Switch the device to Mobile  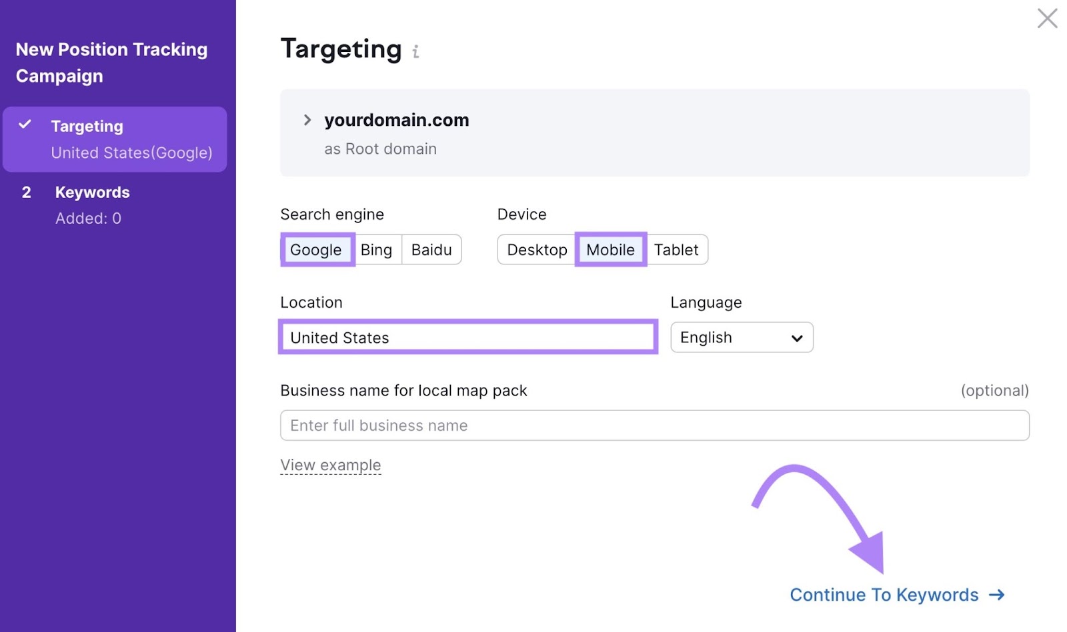pyautogui.click(x=610, y=250)
